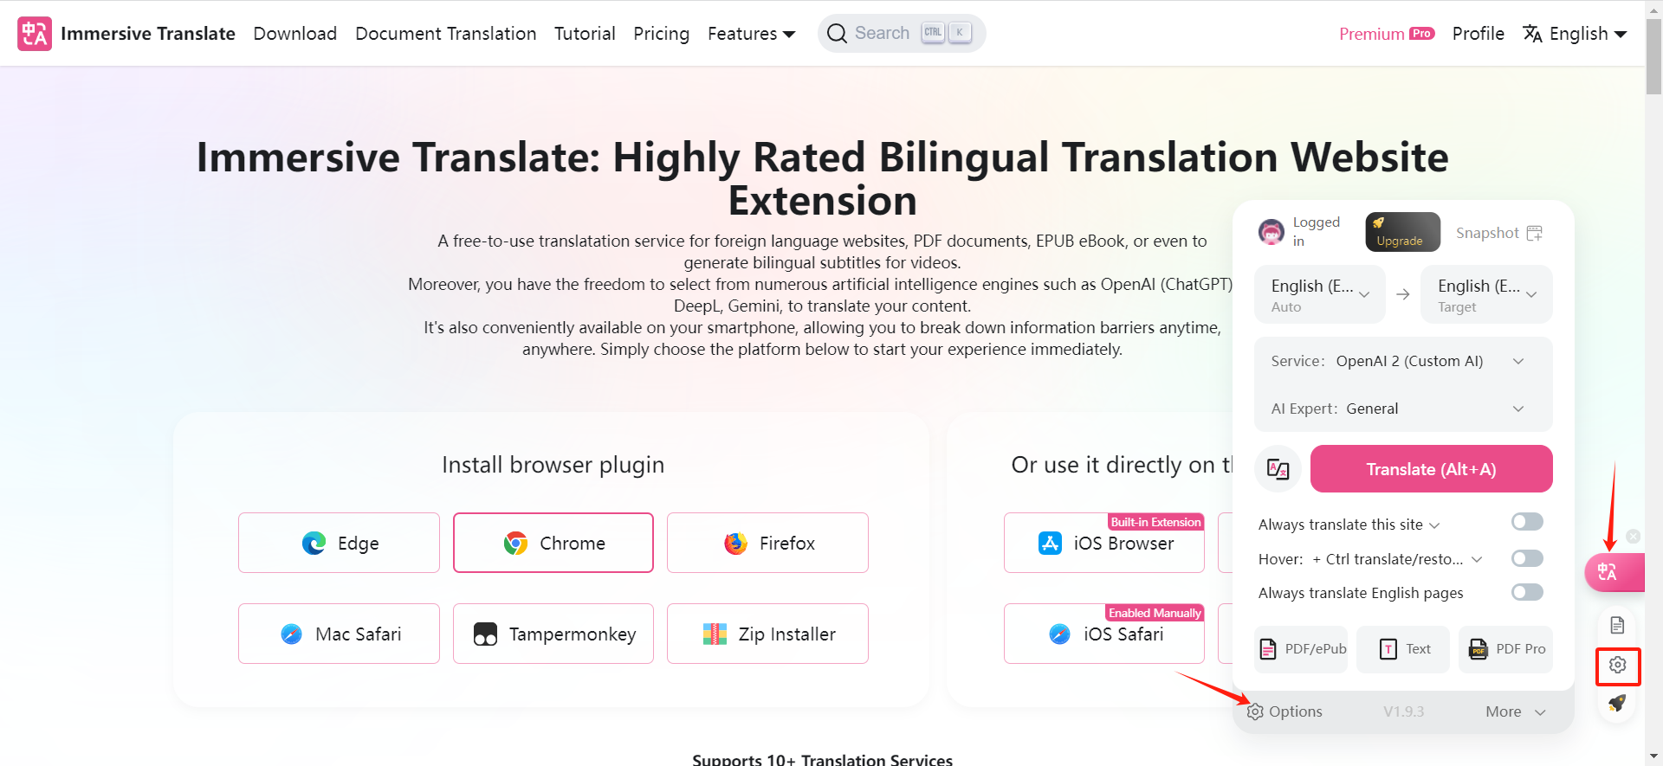This screenshot has width=1663, height=766.
Task: Open the settings gear in sidebar
Action: (x=1617, y=665)
